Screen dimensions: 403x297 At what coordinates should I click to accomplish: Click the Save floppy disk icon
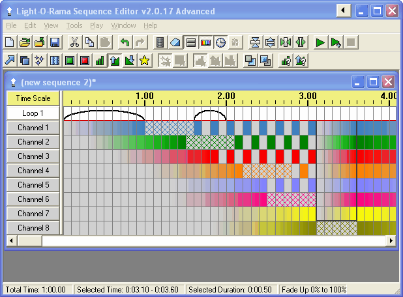click(x=55, y=42)
